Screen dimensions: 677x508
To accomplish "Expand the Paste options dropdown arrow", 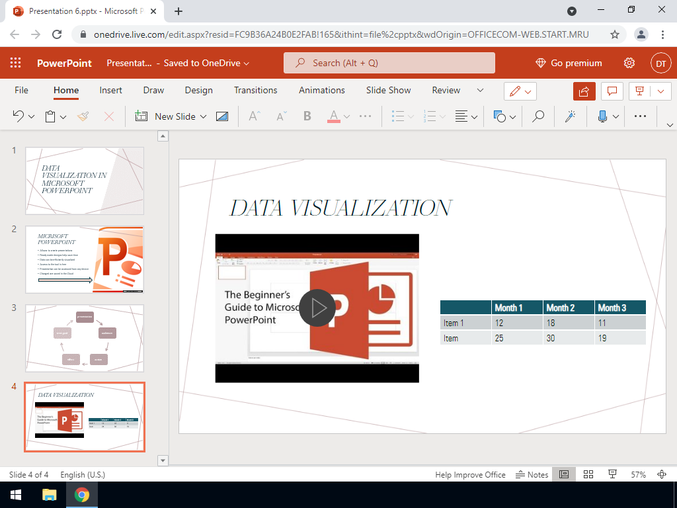I will pyautogui.click(x=63, y=116).
